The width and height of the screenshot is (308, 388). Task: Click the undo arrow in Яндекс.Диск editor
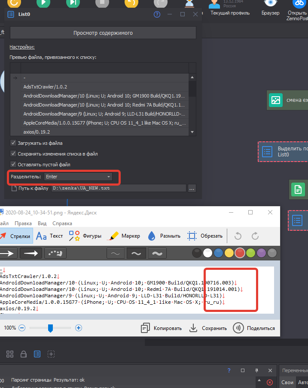tap(238, 236)
